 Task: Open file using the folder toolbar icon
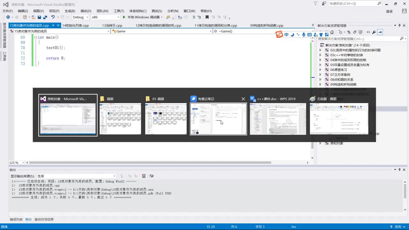34,17
